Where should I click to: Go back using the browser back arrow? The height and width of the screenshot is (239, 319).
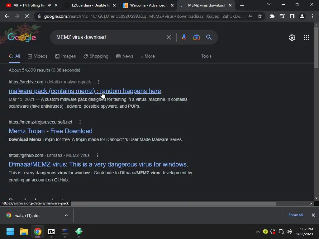7,16
